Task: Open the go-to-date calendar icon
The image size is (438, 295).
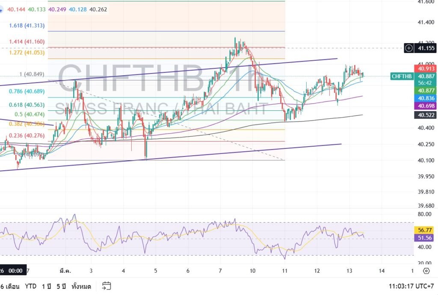Action: click(107, 286)
